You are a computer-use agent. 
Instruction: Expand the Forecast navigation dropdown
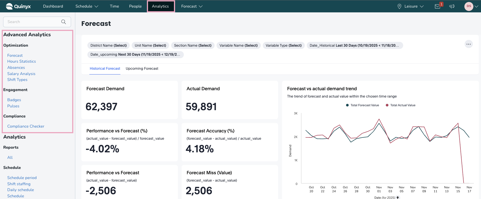(x=192, y=6)
